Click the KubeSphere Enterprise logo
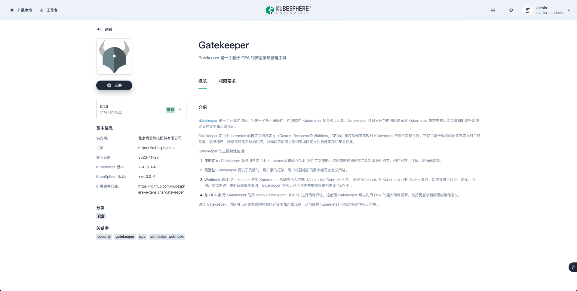Screen dimensions: 577x291 [288, 10]
